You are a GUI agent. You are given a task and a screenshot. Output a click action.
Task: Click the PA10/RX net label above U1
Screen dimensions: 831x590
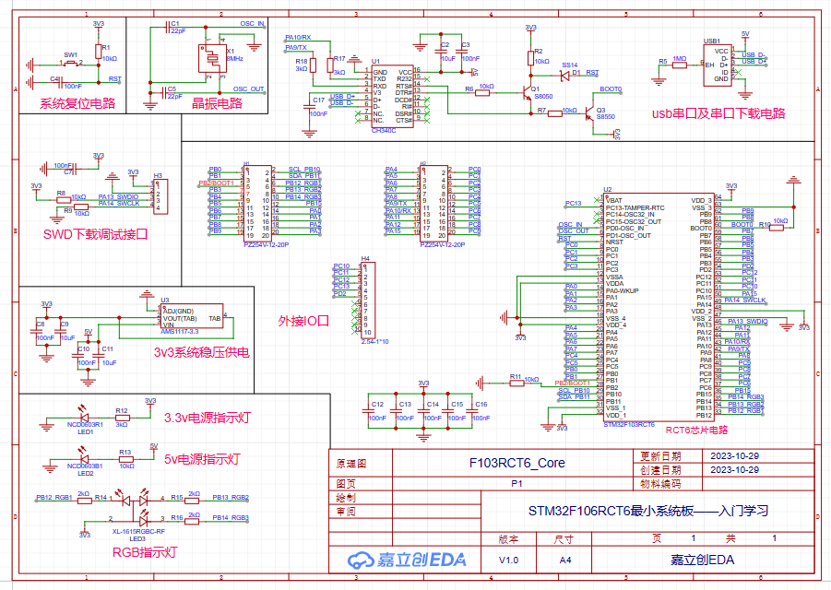point(298,38)
